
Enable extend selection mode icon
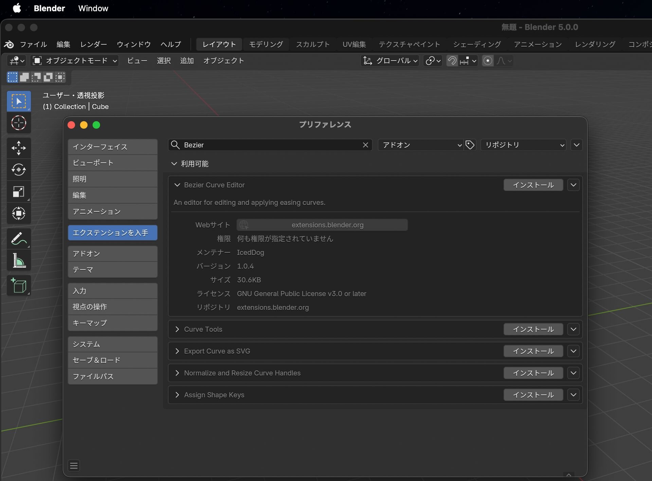(x=24, y=77)
